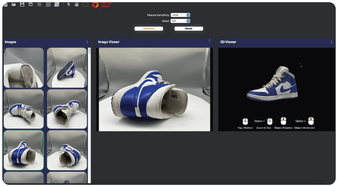Select the green-highlighted shoe thumbnail
This screenshot has width=338, height=187.
point(24,150)
